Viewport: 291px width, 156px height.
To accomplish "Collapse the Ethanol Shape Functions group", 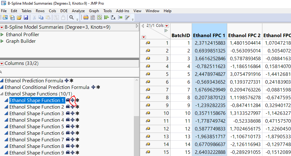I will [2, 94].
